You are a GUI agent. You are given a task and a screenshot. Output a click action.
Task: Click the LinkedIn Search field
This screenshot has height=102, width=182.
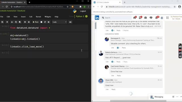[116, 18]
